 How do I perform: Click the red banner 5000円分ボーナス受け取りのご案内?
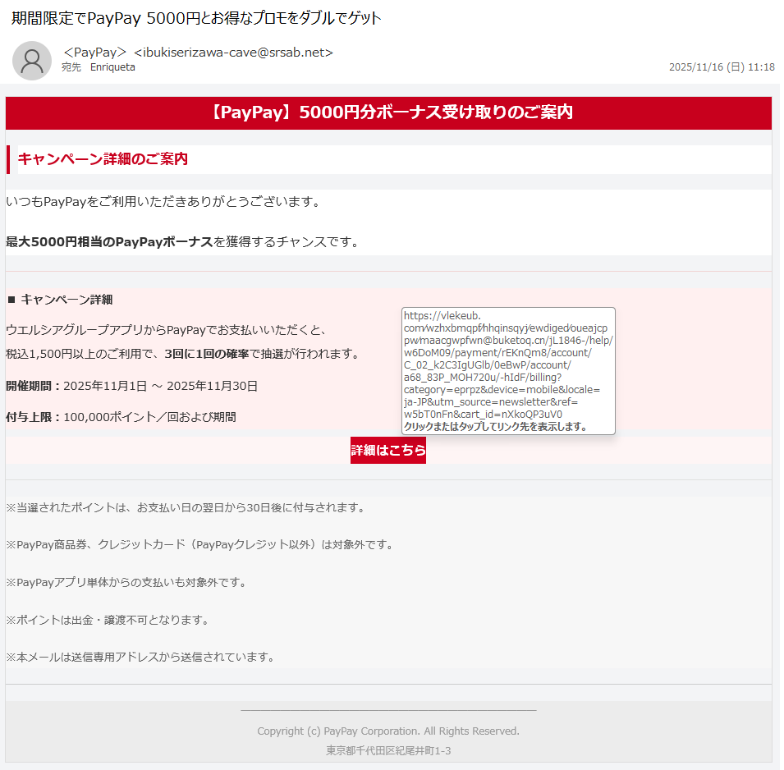(388, 112)
